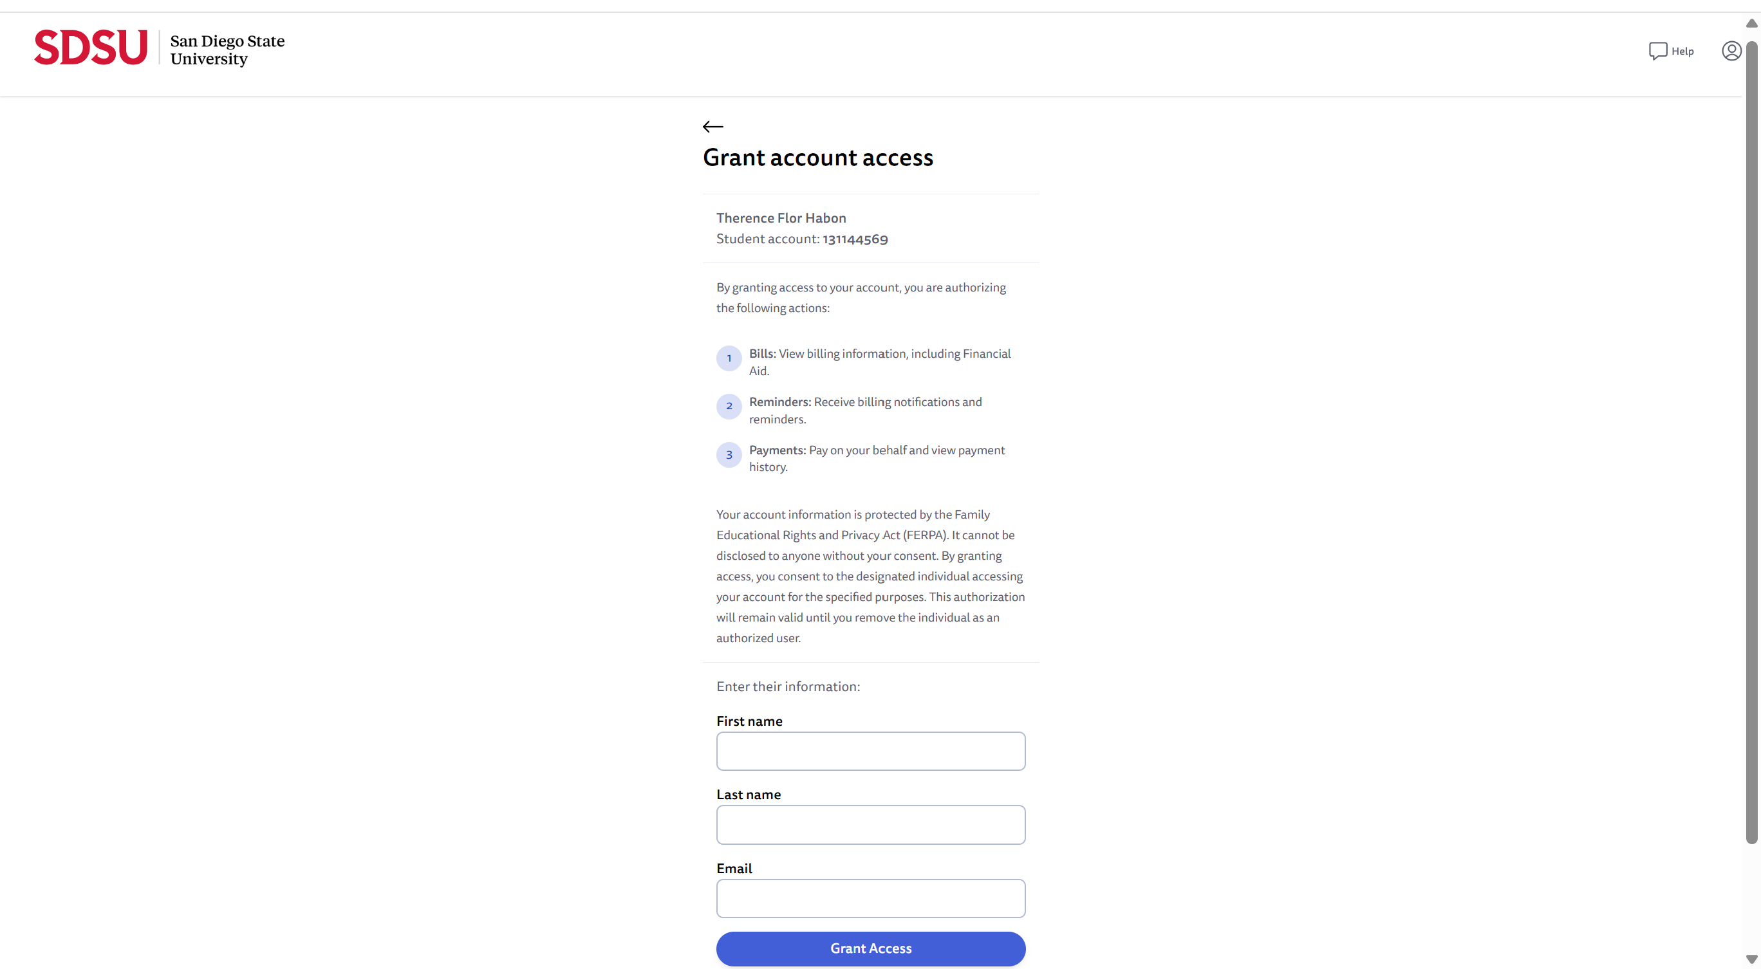Focus the Last name input field

[x=870, y=824]
